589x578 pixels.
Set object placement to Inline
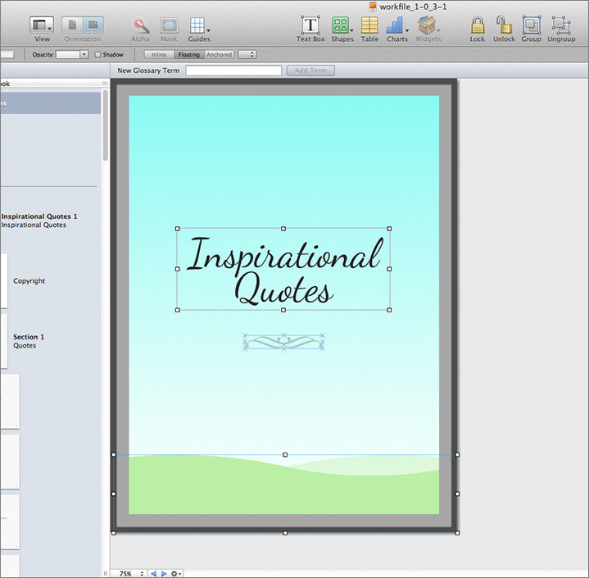(x=159, y=55)
